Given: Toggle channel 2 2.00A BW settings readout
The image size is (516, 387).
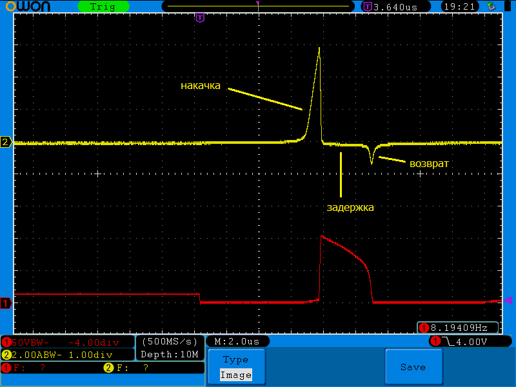Looking at the screenshot, I should [x=68, y=354].
